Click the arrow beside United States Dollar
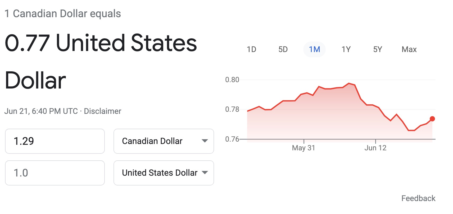The image size is (453, 214). click(x=205, y=173)
